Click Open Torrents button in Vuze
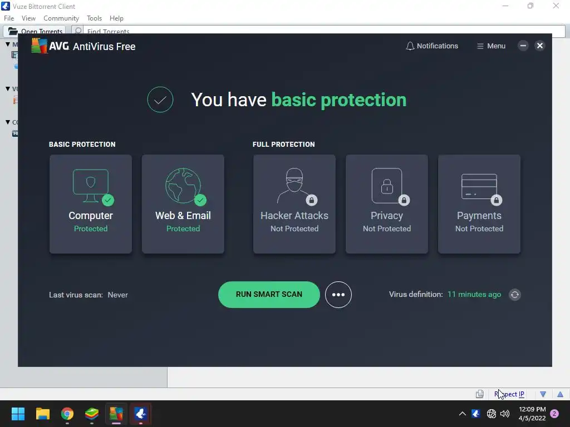The width and height of the screenshot is (570, 427). 35,31
